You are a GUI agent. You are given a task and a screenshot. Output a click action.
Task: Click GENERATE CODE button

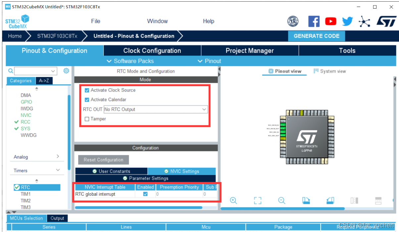pyautogui.click(x=317, y=36)
